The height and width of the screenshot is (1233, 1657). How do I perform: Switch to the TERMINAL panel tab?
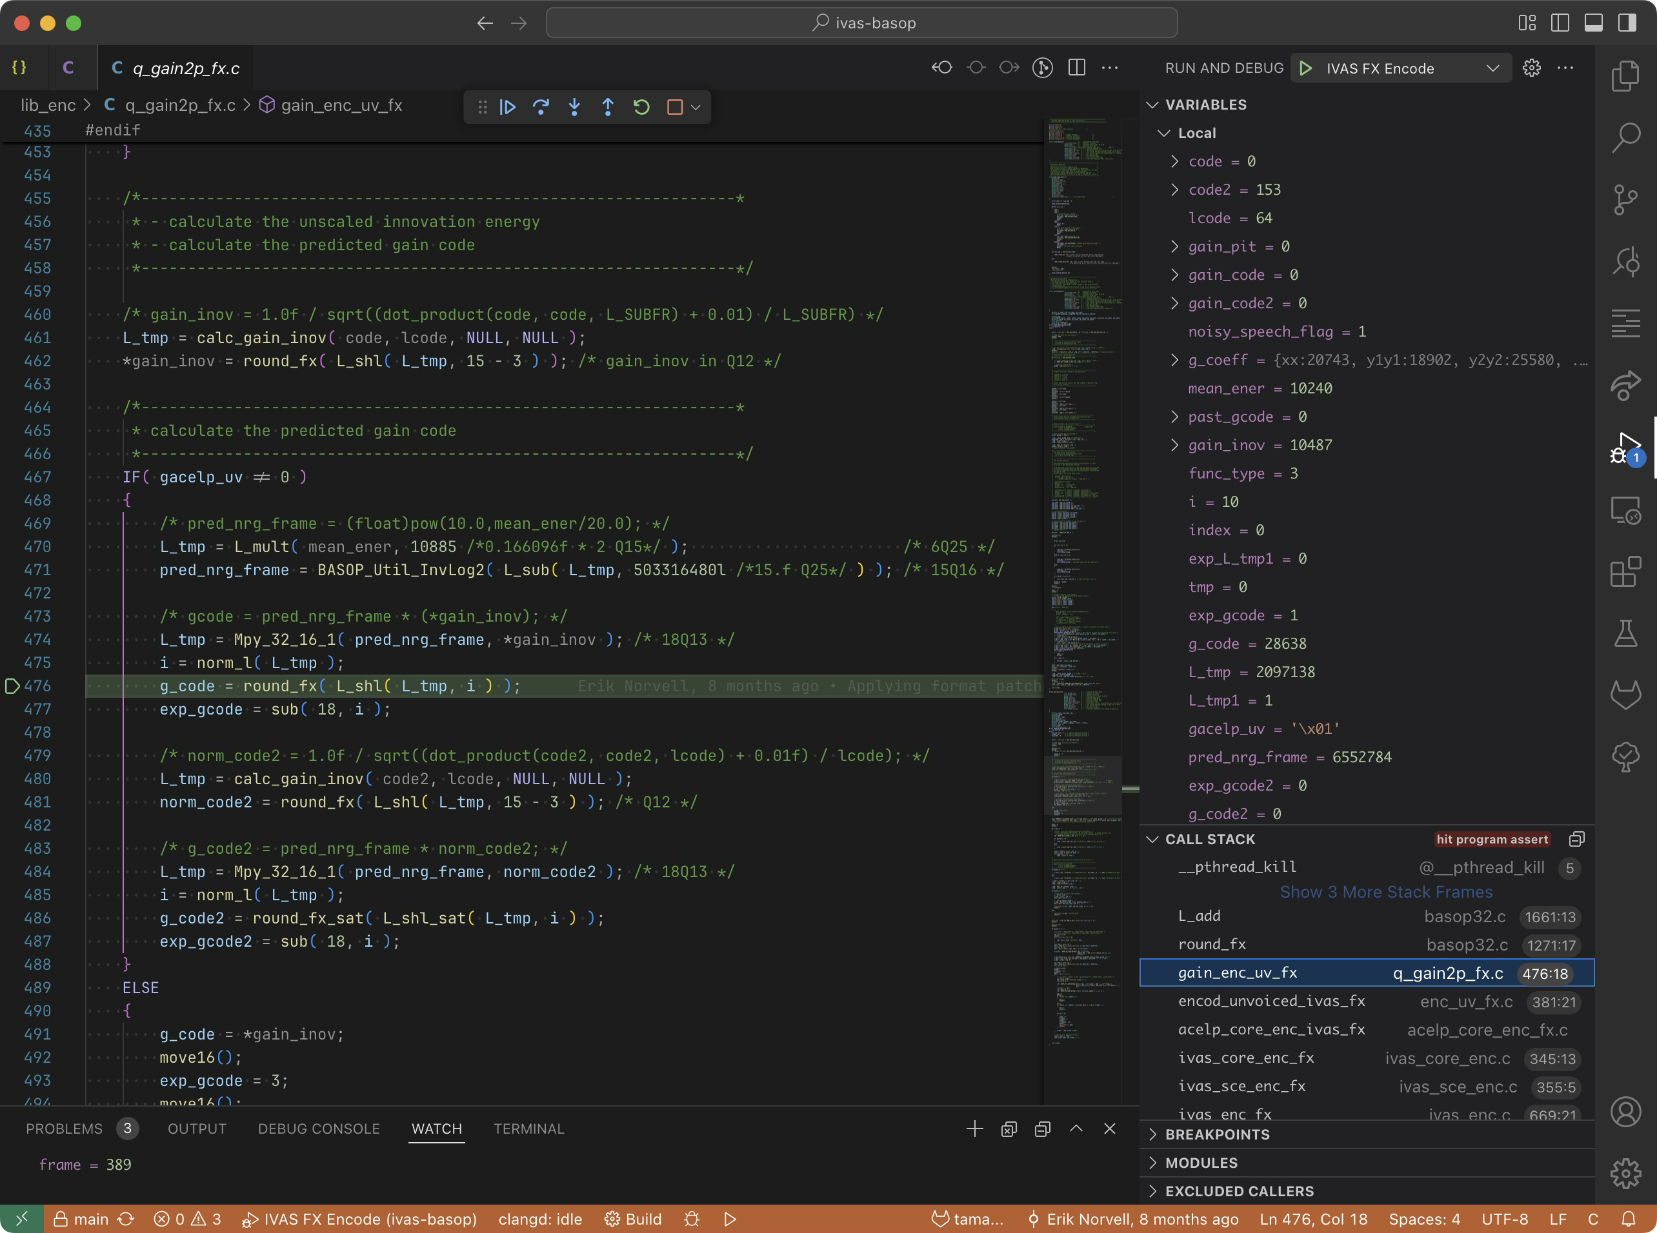pos(528,1129)
